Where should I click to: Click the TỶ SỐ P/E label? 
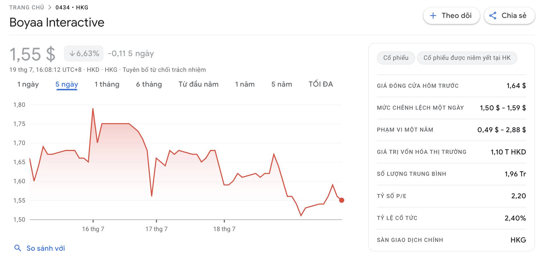click(x=392, y=196)
